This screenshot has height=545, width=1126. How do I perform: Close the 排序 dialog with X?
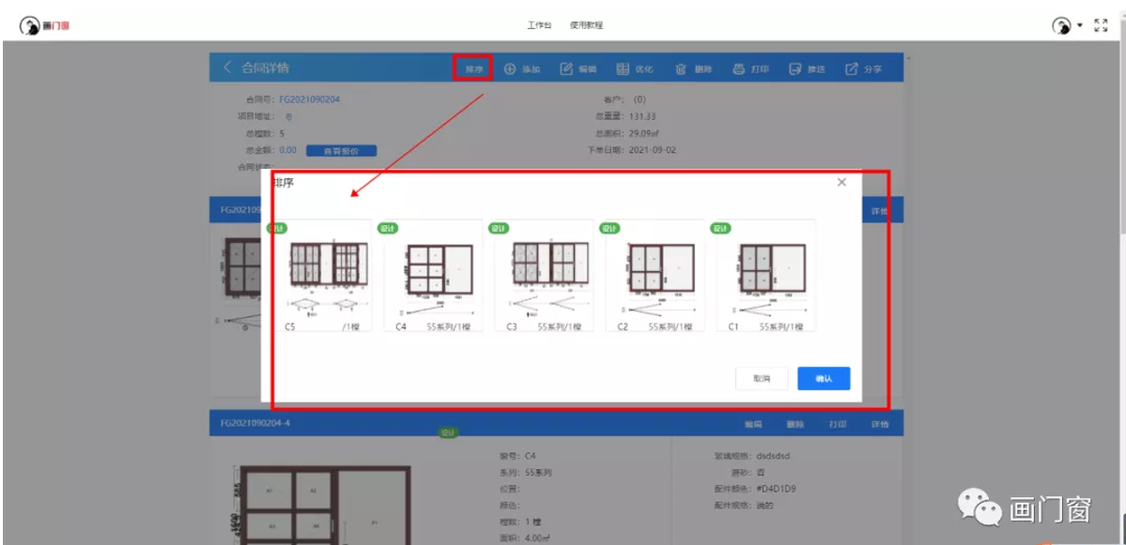point(841,182)
